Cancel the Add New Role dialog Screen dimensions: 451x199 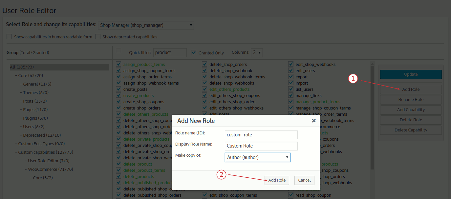(x=304, y=180)
